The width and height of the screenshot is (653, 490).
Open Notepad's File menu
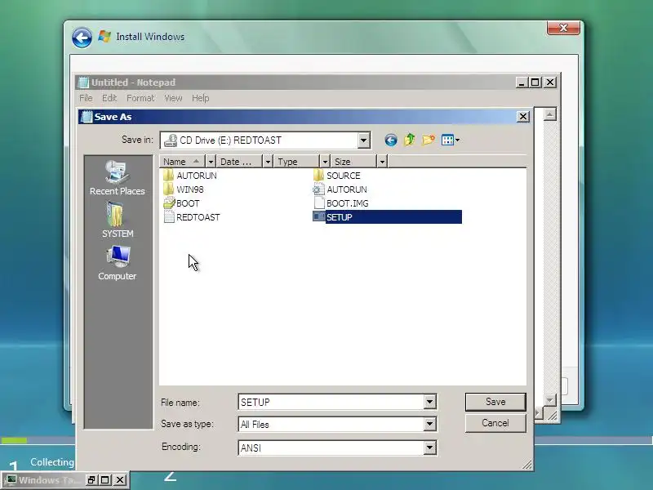click(x=86, y=98)
